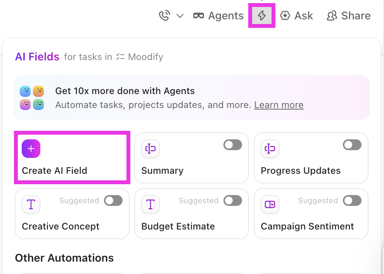
Task: Click the Agents smiley faces thumbnail
Action: 32,98
